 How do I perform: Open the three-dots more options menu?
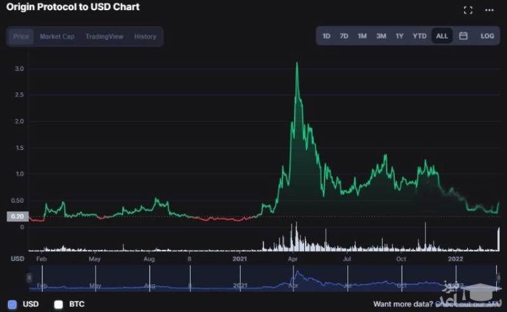click(489, 10)
